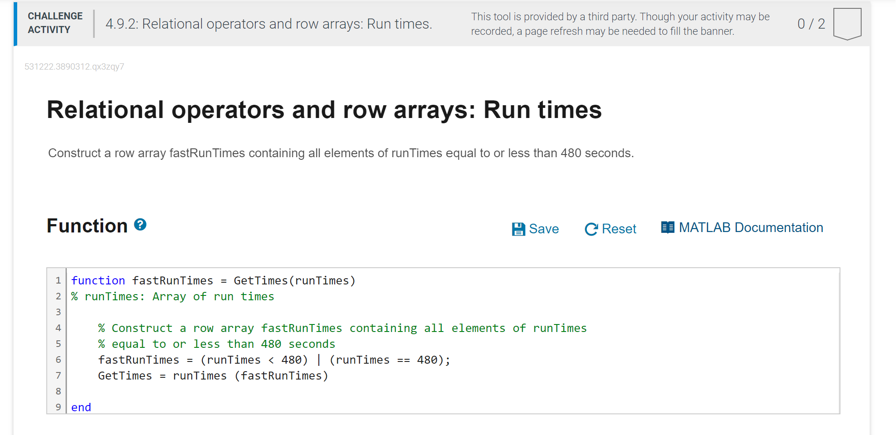Click the CHALLENGE ACTIVITY label
This screenshot has width=896, height=435.
coord(55,23)
